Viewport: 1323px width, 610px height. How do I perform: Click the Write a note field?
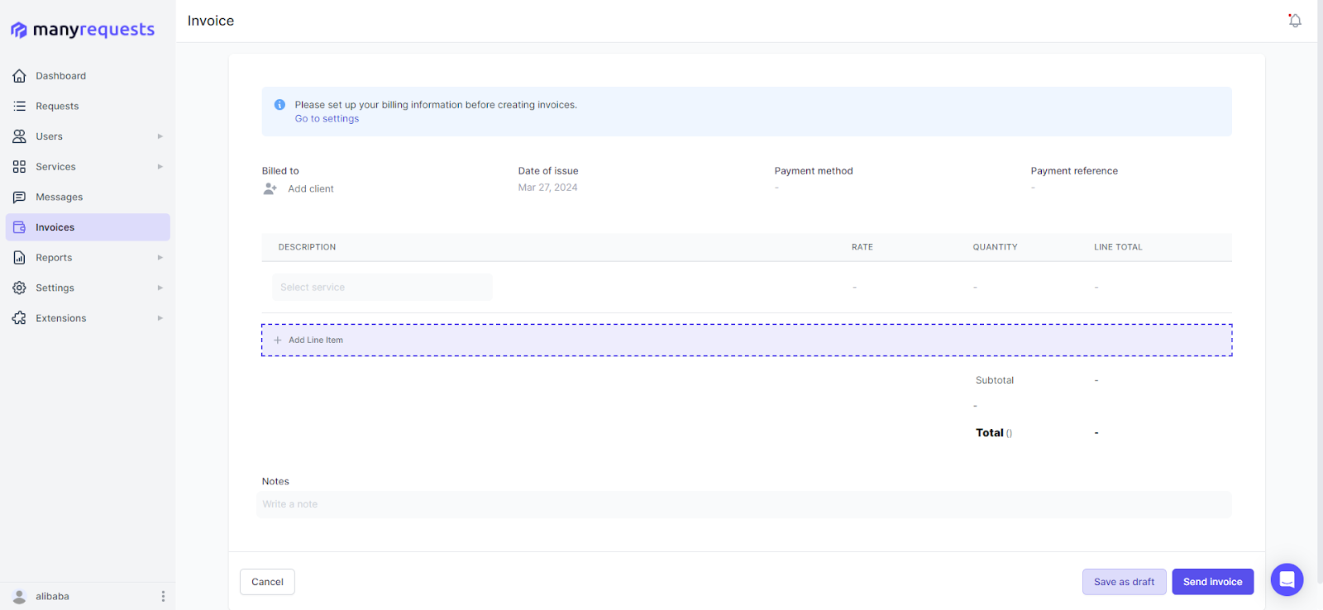[744, 504]
